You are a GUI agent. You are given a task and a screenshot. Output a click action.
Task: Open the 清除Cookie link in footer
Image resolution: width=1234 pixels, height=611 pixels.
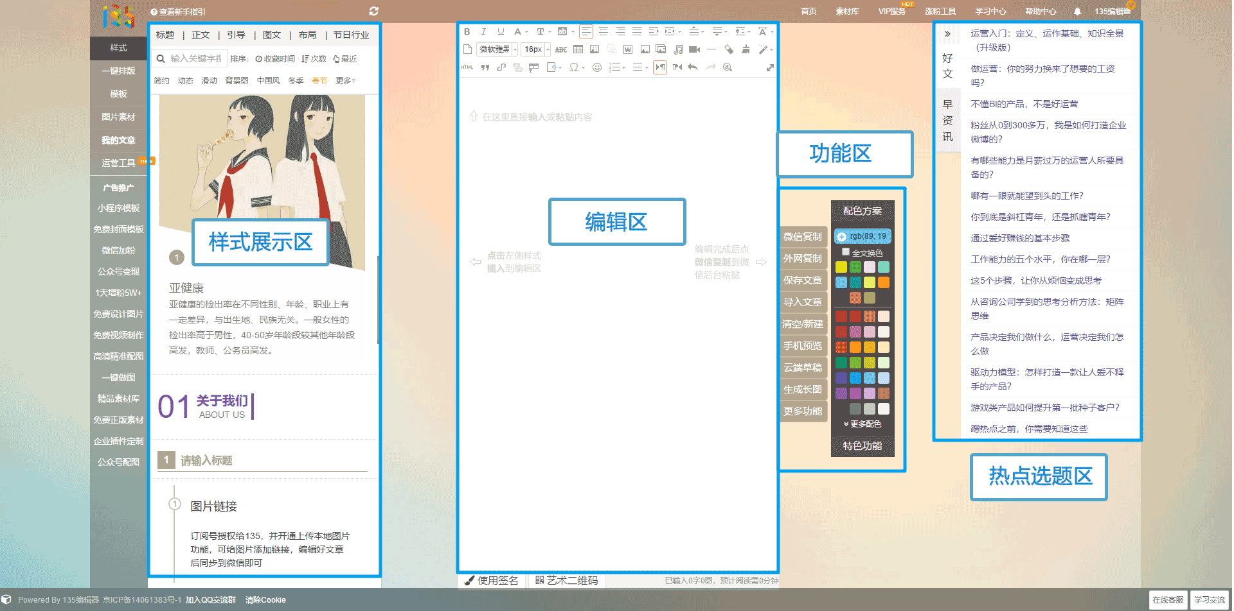coord(265,600)
